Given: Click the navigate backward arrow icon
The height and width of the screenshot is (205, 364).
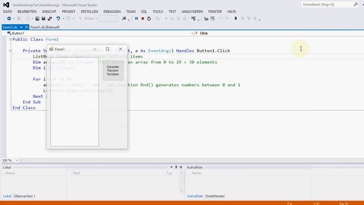Looking at the screenshot, I should (x=9, y=19).
